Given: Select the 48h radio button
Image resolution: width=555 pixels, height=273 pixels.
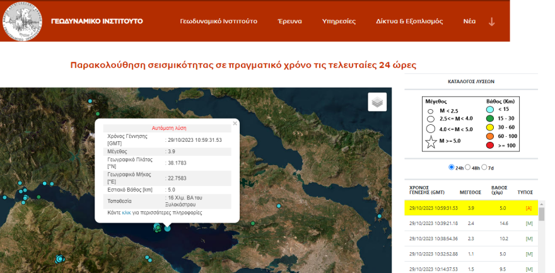Looking at the screenshot, I should click(x=467, y=167).
